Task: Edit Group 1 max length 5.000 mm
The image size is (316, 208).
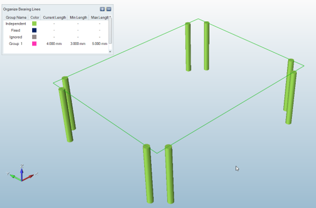Action: click(x=99, y=44)
